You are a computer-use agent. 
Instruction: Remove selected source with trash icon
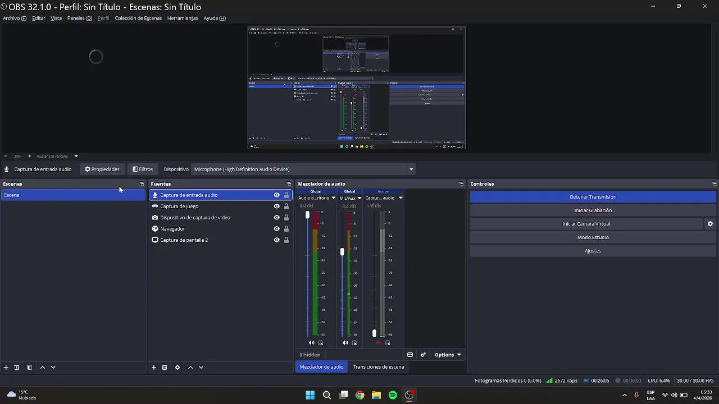[x=165, y=368]
